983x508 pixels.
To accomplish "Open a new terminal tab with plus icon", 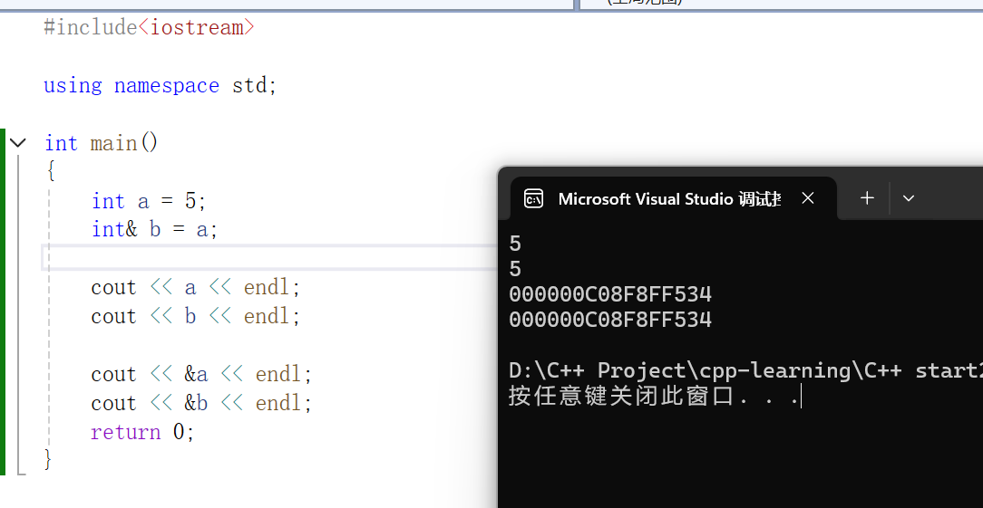I will pos(867,198).
